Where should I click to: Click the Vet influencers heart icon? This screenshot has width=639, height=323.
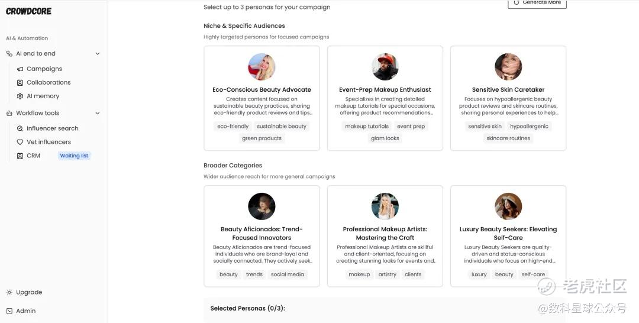point(20,142)
